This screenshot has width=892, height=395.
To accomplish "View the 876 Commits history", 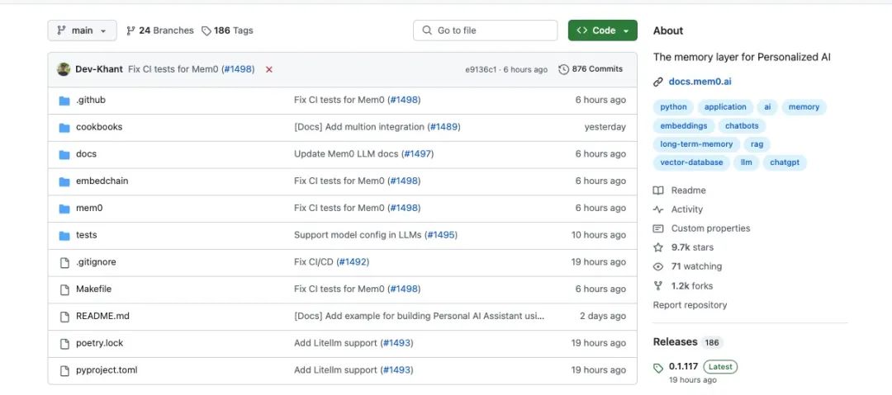I will (x=591, y=69).
